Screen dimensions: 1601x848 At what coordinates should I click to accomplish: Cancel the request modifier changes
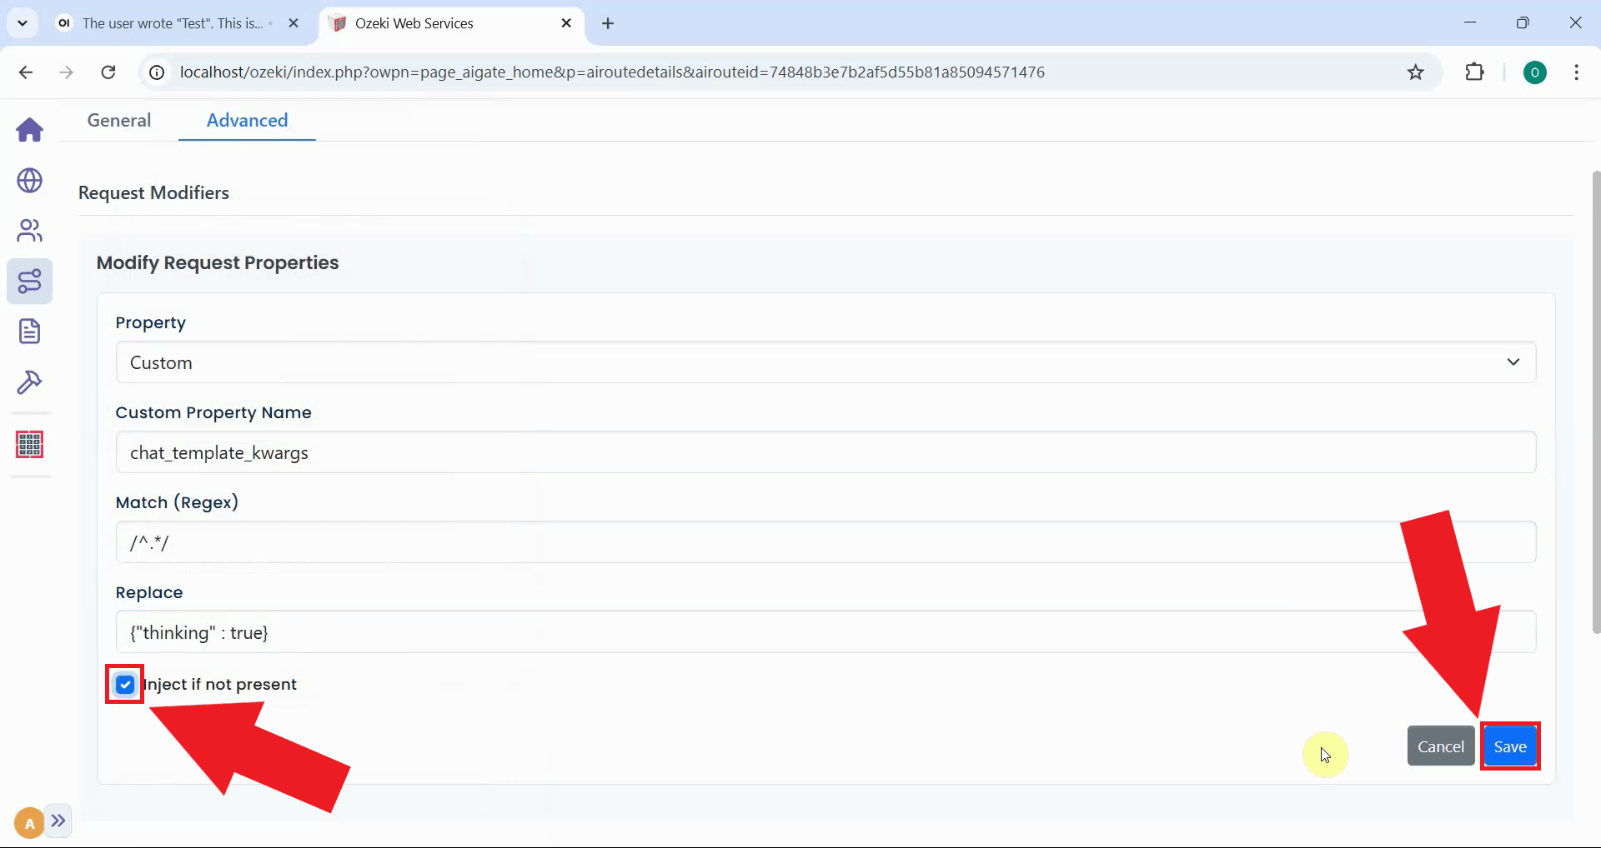coord(1440,746)
